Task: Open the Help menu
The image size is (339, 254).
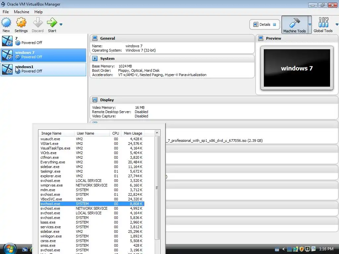Action: coord(38,12)
